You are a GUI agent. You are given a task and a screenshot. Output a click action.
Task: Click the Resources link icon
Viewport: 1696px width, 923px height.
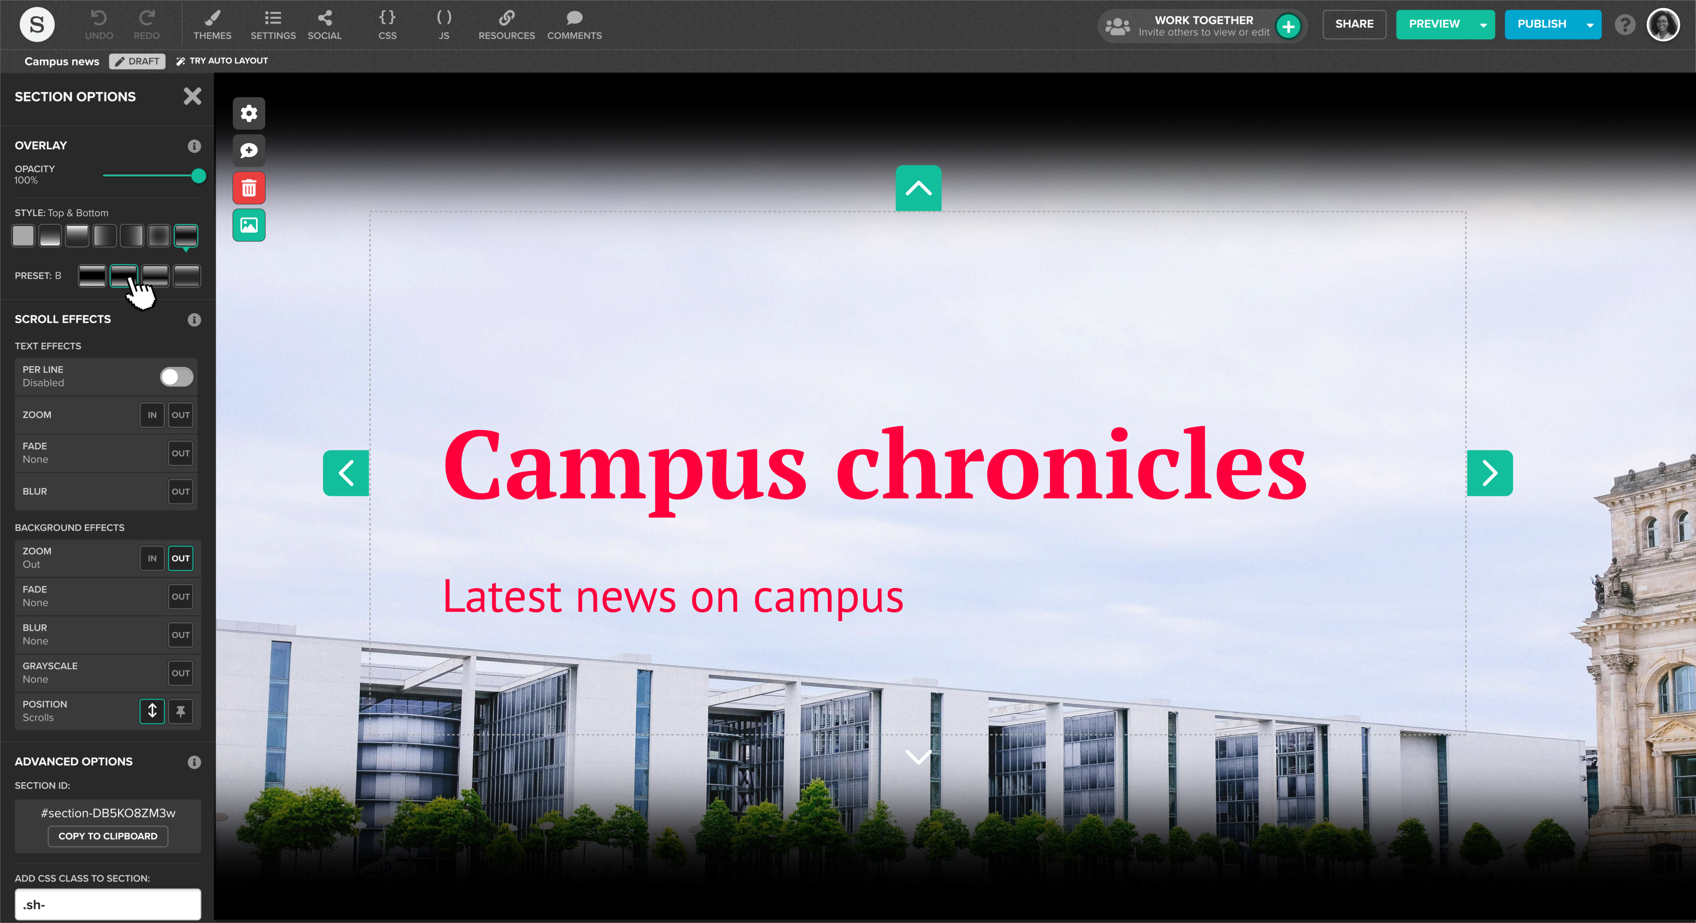(x=506, y=24)
